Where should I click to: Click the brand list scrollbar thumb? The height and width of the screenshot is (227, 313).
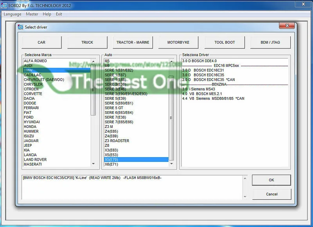(93, 90)
